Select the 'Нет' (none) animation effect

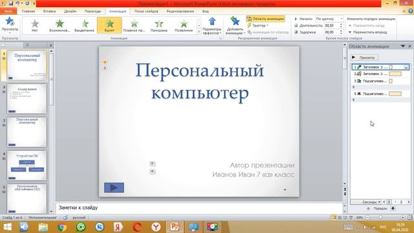point(34,26)
